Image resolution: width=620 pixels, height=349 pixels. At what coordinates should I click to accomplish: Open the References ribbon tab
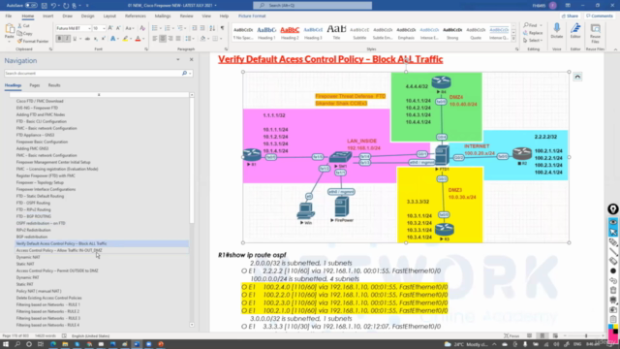pos(136,16)
